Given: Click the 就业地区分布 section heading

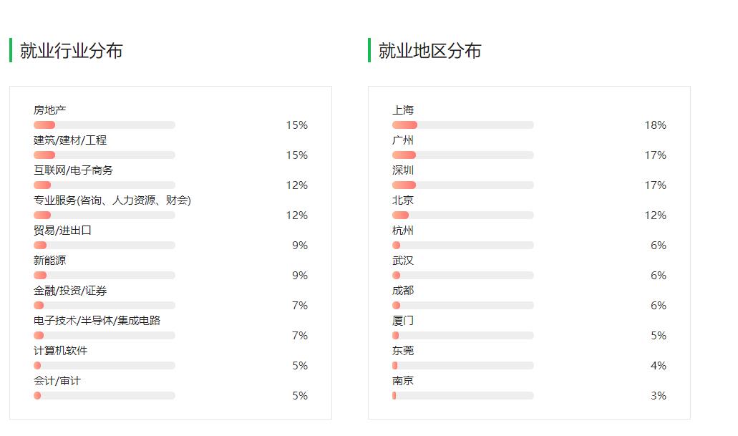Looking at the screenshot, I should tap(429, 51).
